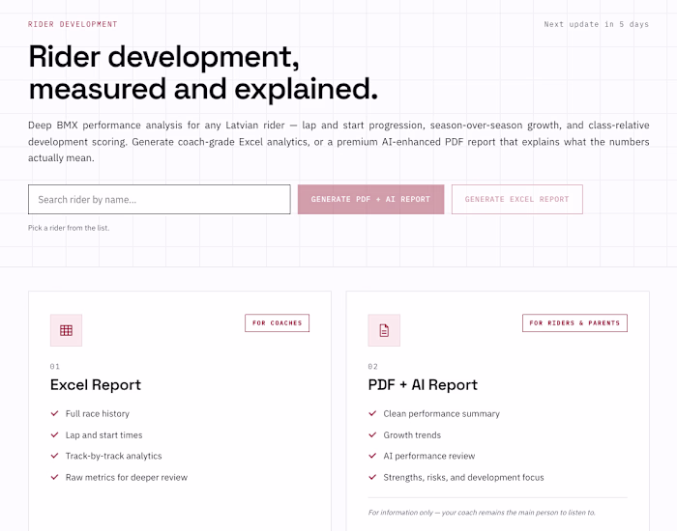Click the PDF document file icon
677x531 pixels.
click(x=384, y=330)
